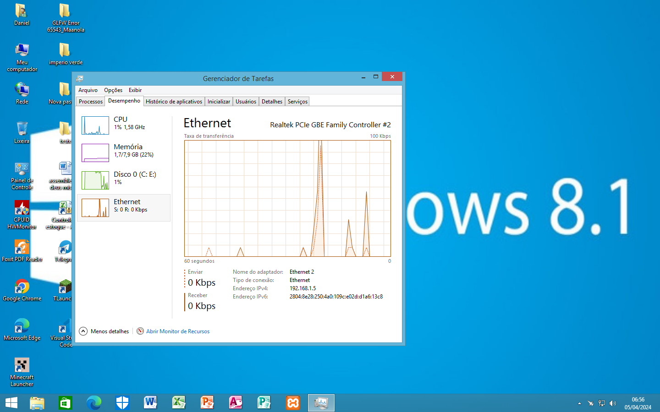Open XAMPP from the taskbar

click(x=293, y=403)
